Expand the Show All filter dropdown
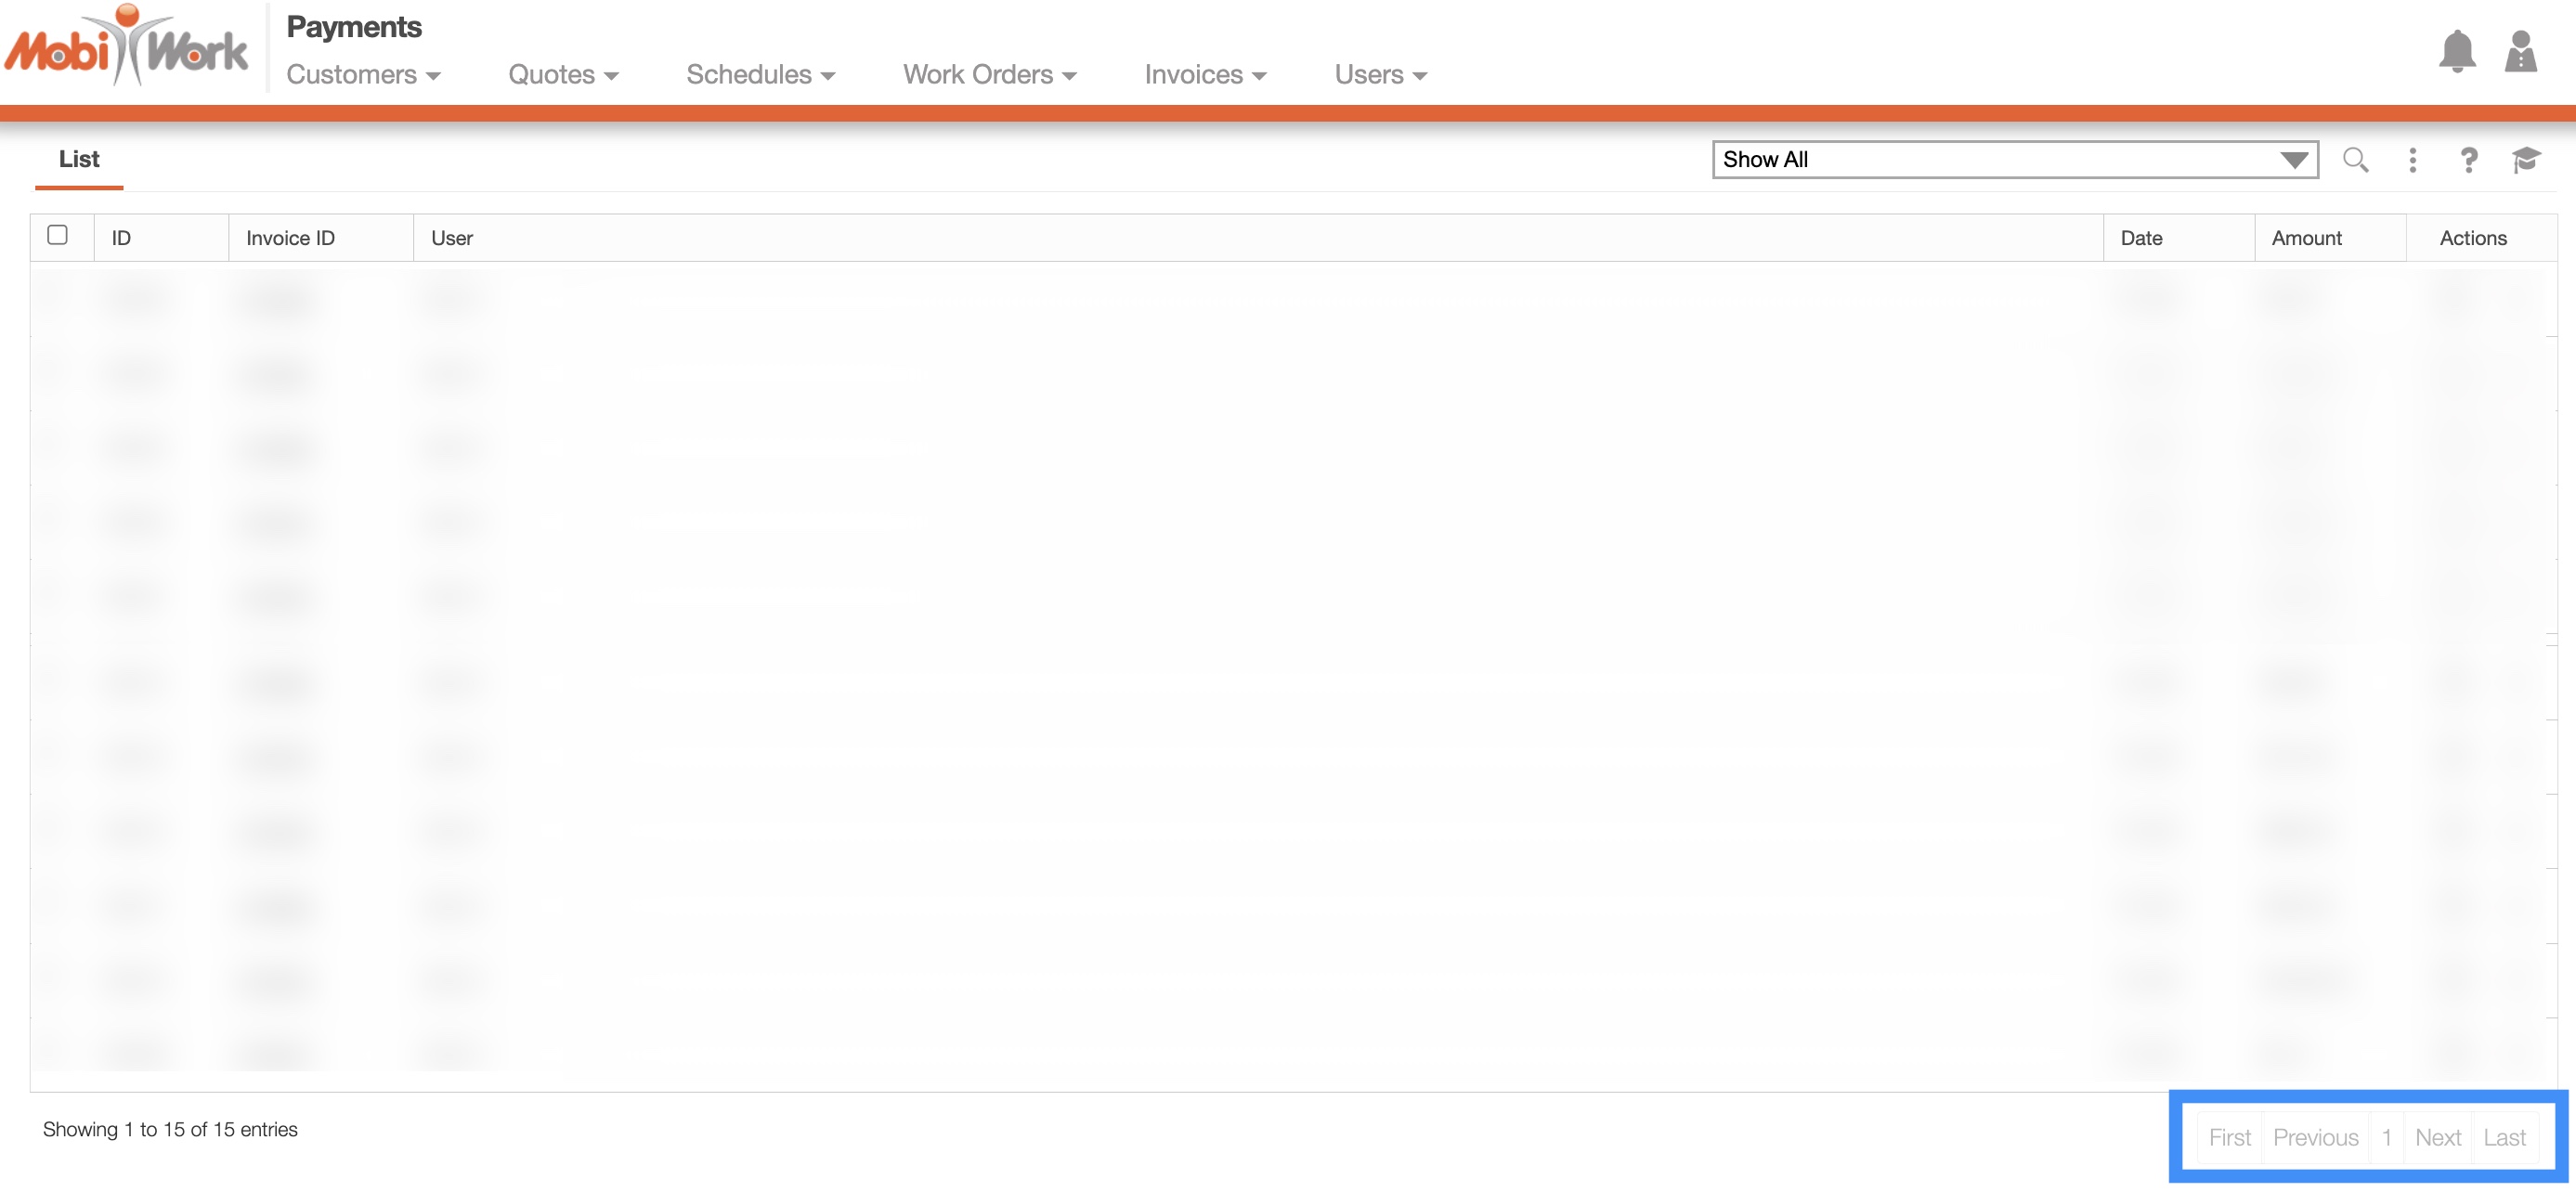2576x1192 pixels. [2013, 160]
